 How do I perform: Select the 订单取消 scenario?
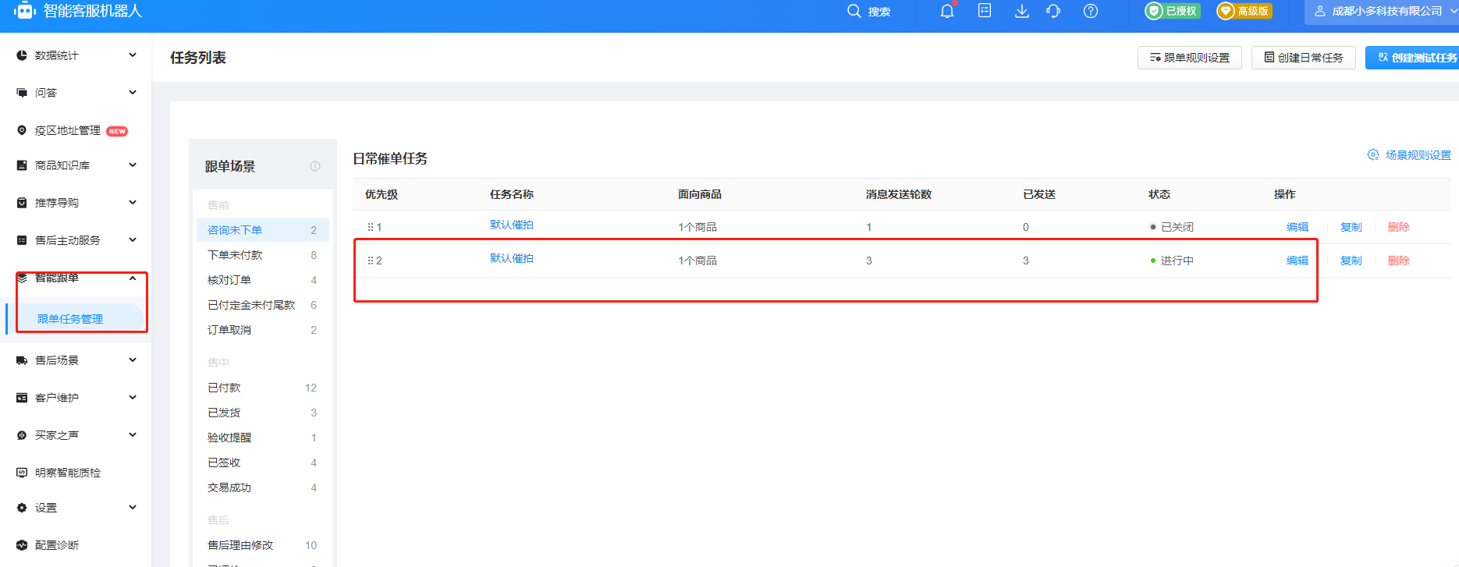tap(262, 330)
